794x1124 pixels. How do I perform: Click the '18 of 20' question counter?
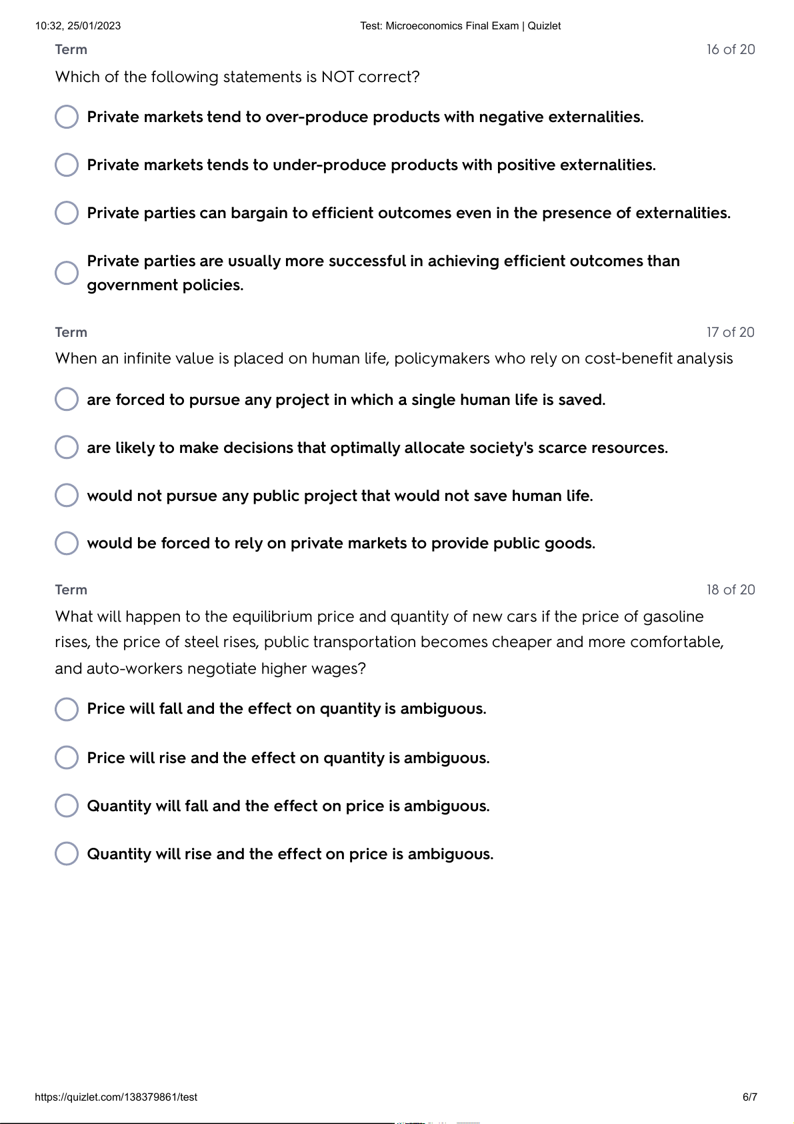point(731,590)
